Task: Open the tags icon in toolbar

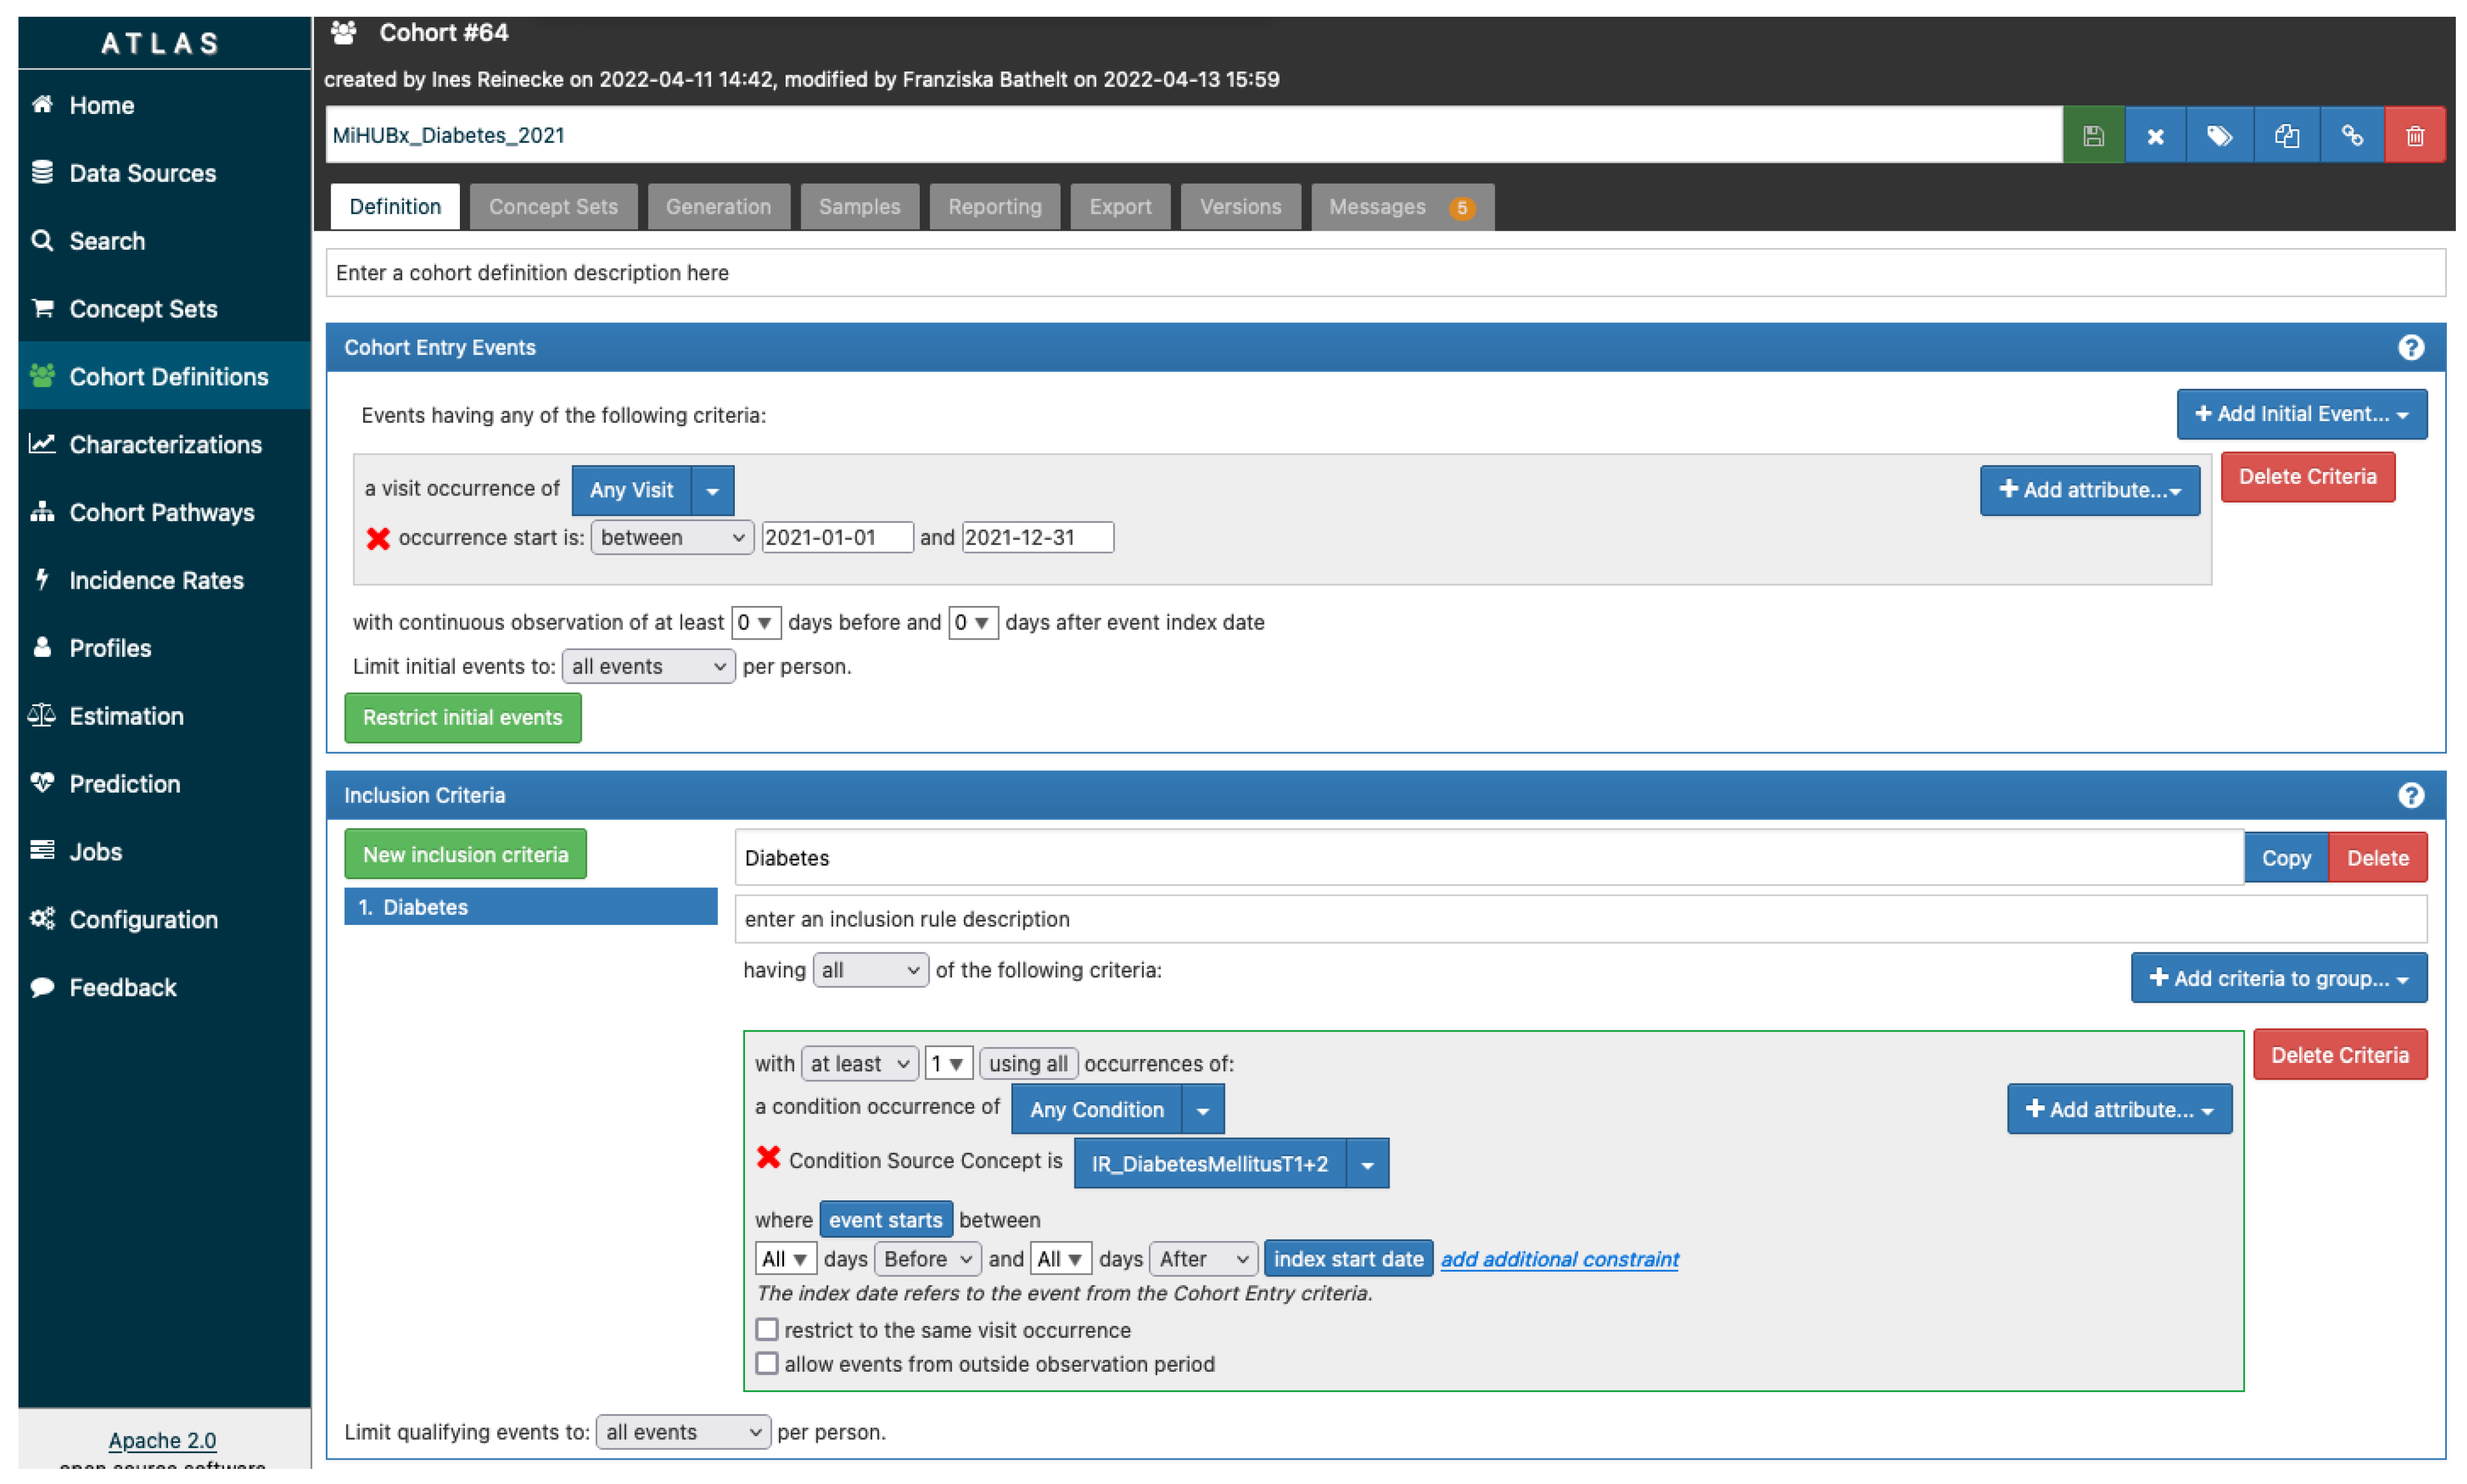Action: [2219, 135]
